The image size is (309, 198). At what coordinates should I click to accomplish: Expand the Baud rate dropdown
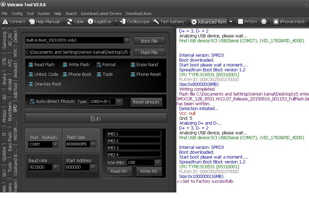(56, 167)
